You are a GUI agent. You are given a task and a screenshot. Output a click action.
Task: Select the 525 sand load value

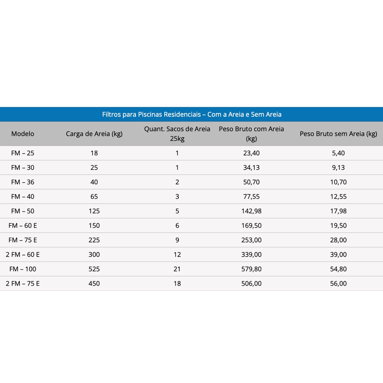pyautogui.click(x=94, y=269)
